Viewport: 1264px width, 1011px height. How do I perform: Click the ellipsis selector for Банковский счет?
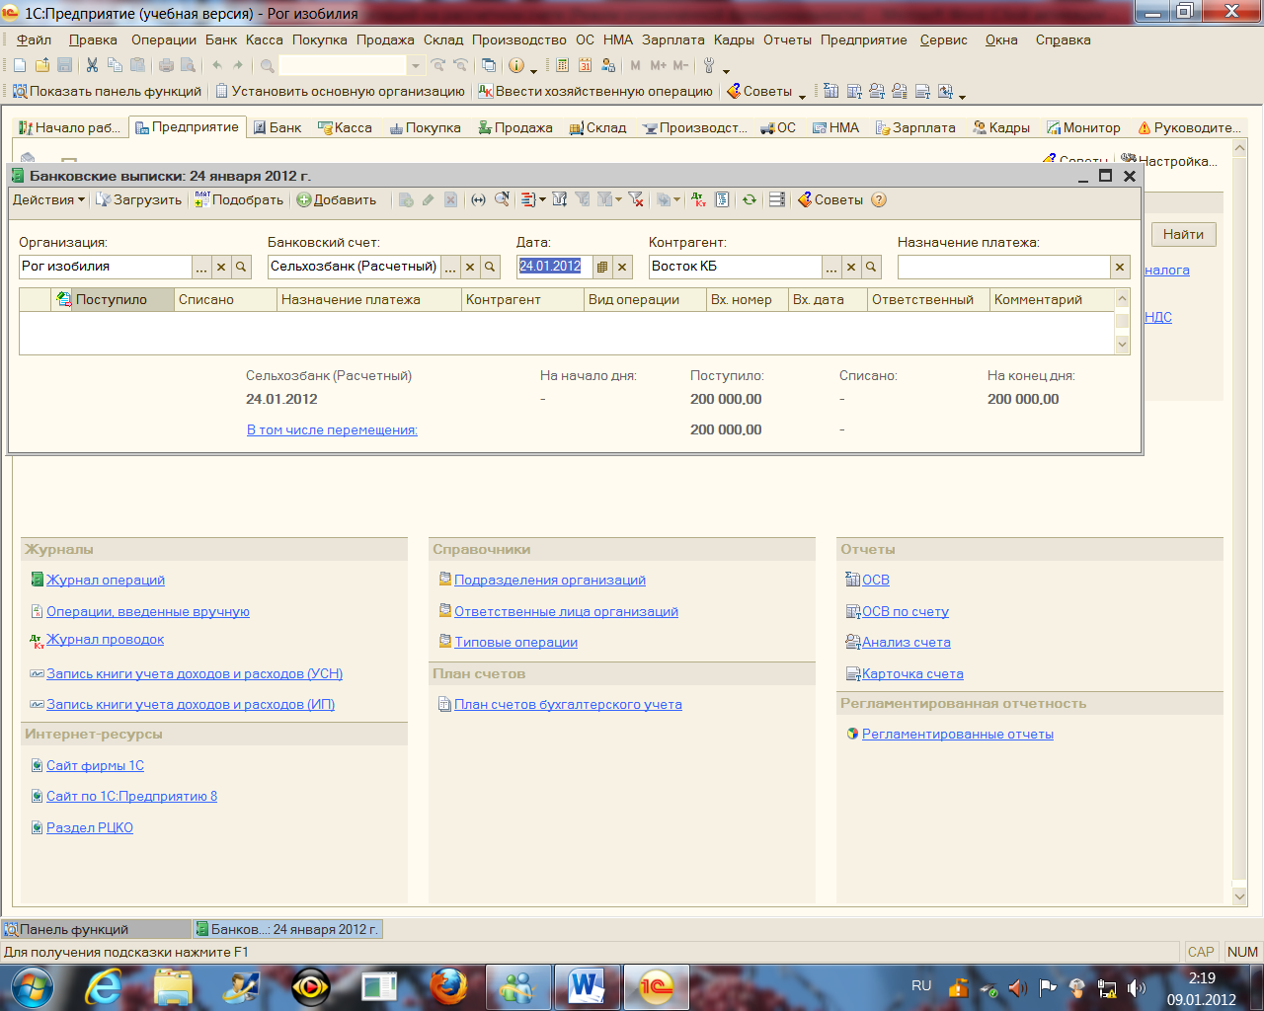pyautogui.click(x=450, y=267)
